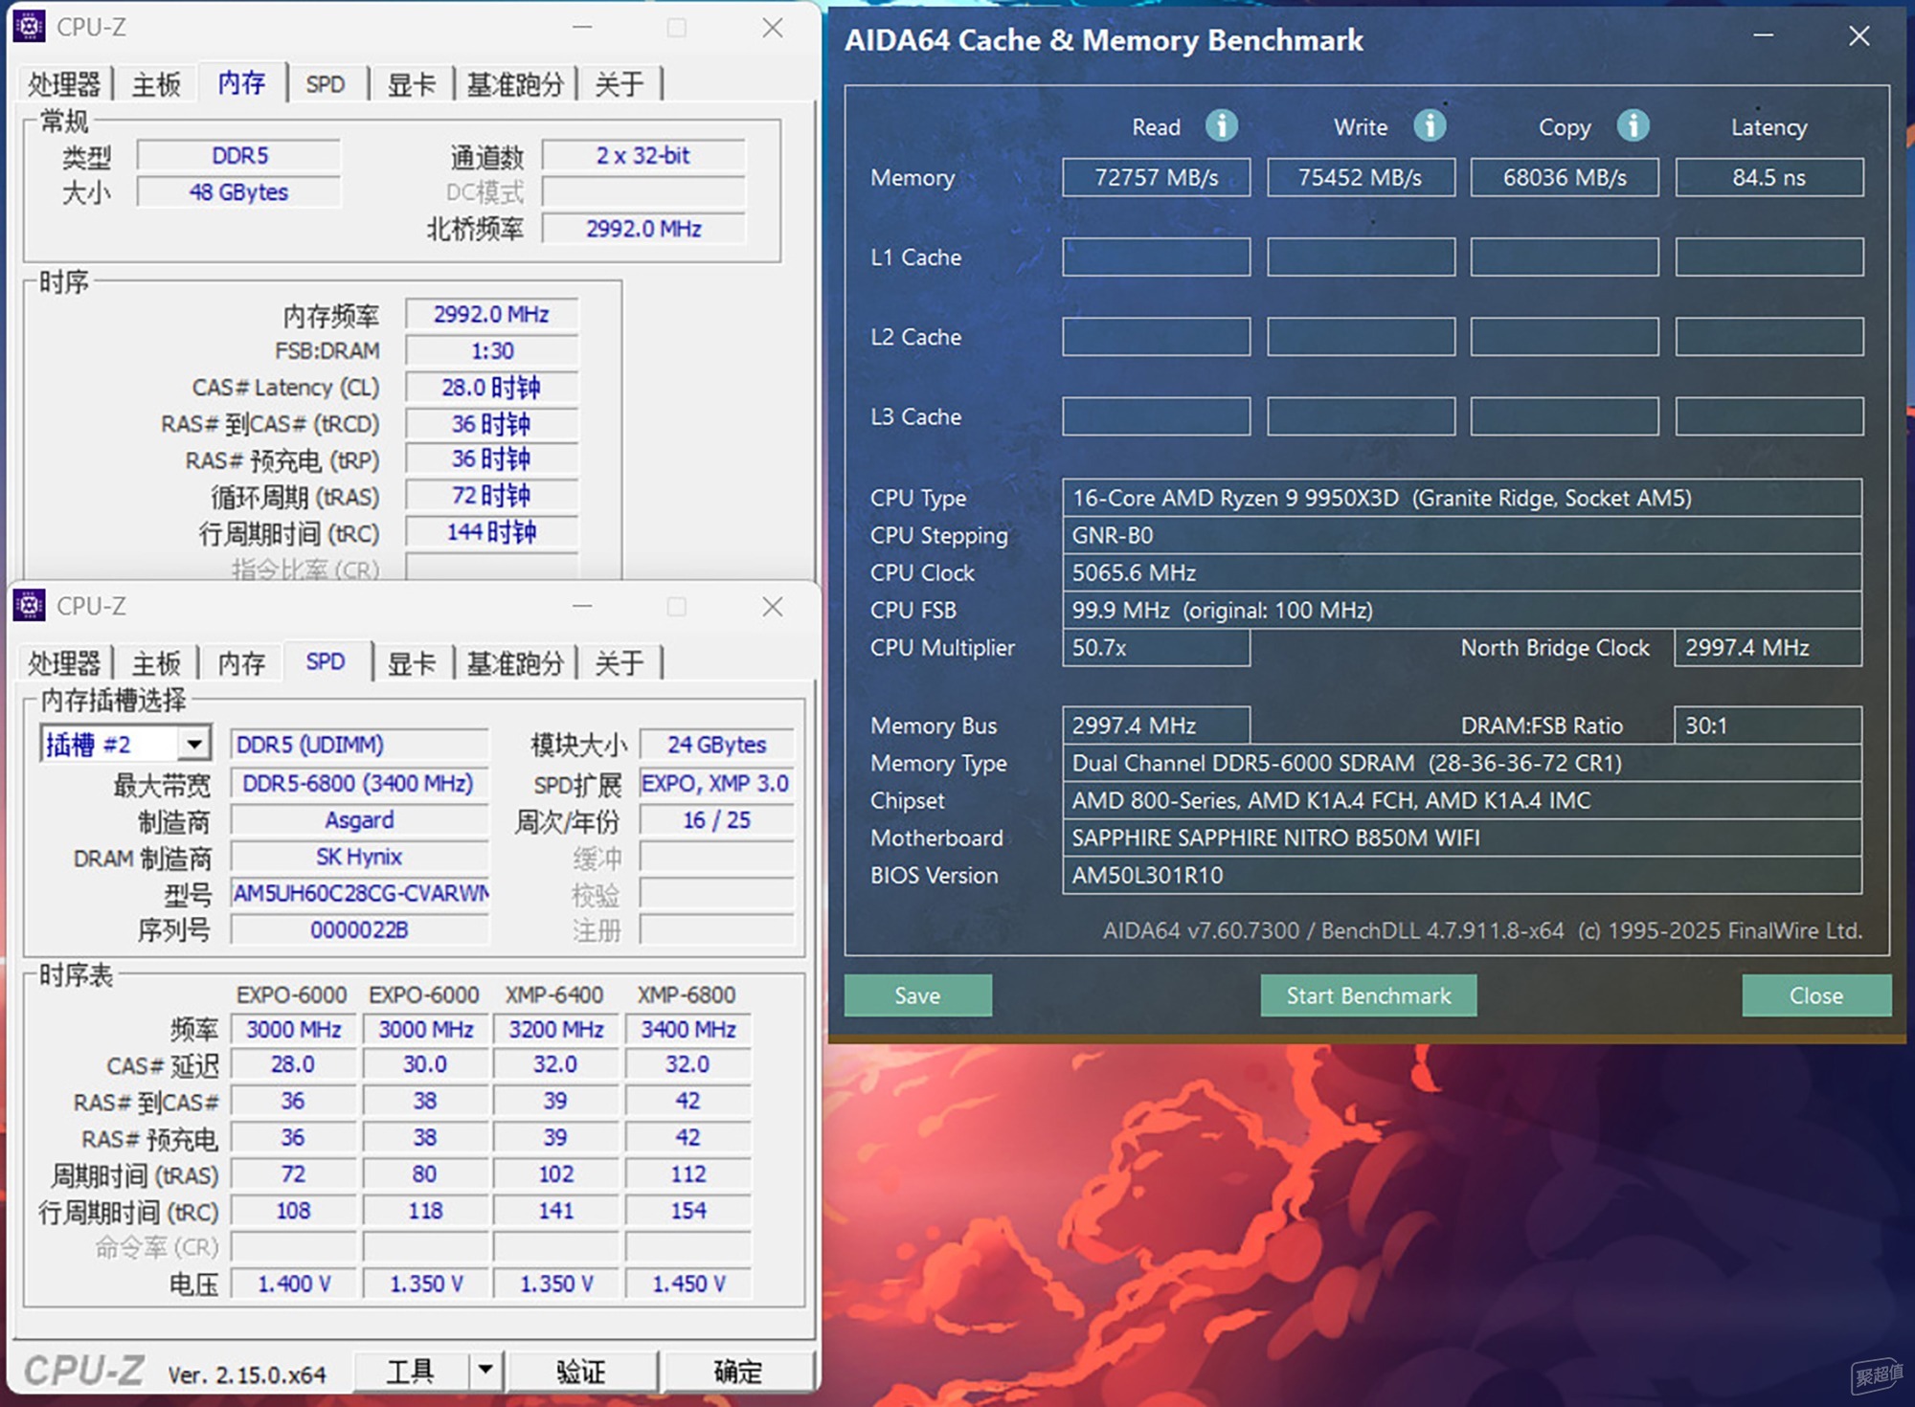Click the empty L1 Cache Read field
The height and width of the screenshot is (1407, 1915).
click(x=1156, y=257)
